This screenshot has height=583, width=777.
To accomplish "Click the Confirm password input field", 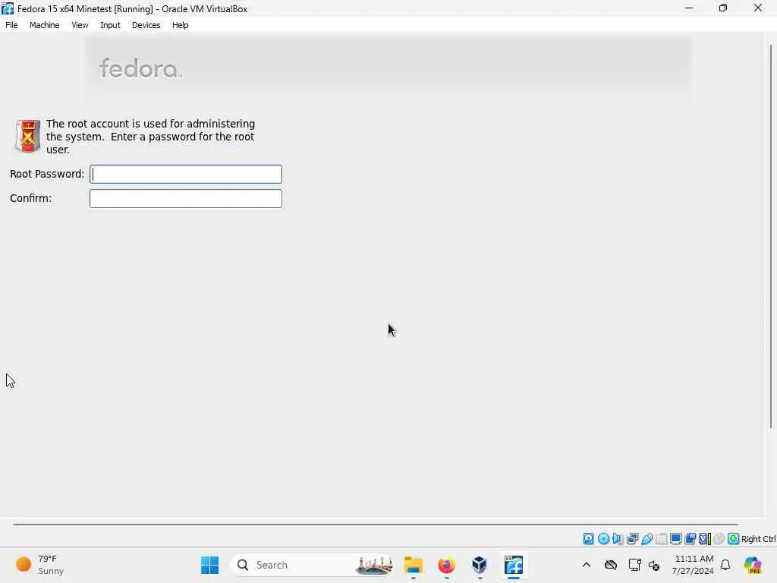I will [186, 198].
